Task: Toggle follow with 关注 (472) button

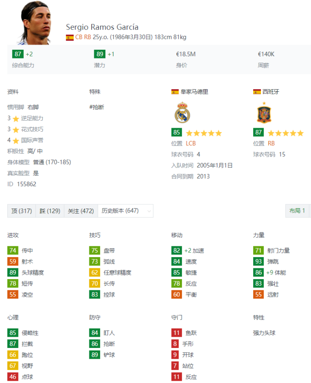Action: pos(81,211)
